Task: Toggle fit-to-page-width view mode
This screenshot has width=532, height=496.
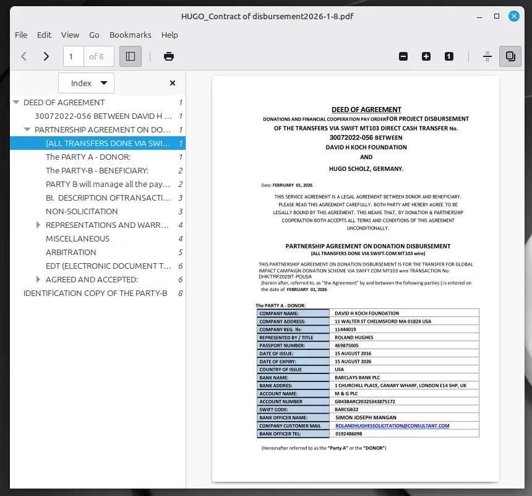Action: (487, 56)
